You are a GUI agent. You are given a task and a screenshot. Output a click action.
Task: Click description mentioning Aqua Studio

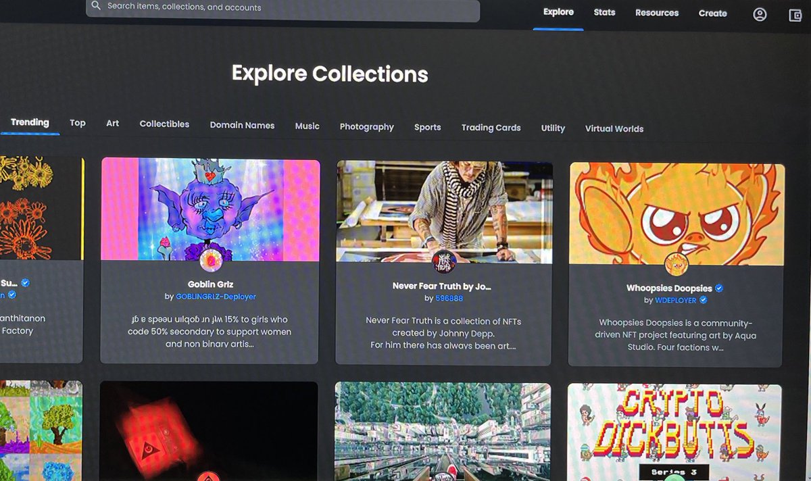click(675, 335)
